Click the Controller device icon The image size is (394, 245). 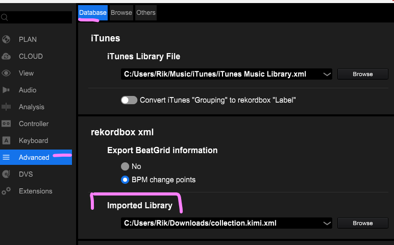point(6,124)
